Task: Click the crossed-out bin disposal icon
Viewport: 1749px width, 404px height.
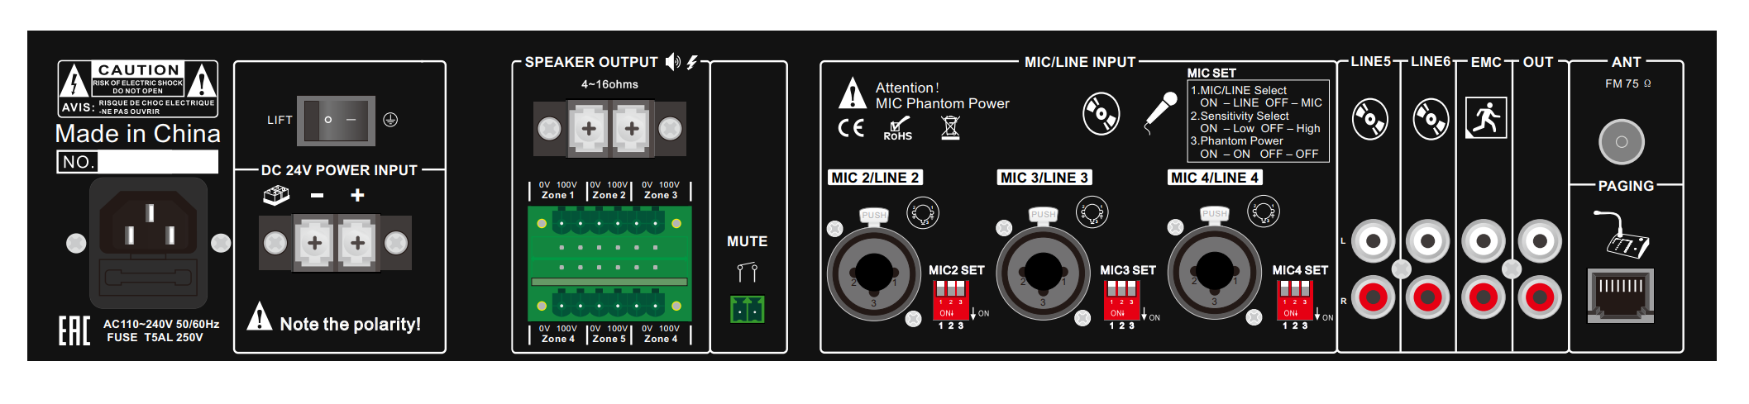Action: 950,127
